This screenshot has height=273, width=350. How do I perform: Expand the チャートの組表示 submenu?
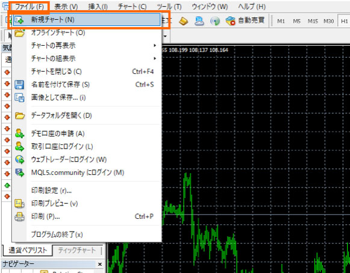[x=87, y=58]
